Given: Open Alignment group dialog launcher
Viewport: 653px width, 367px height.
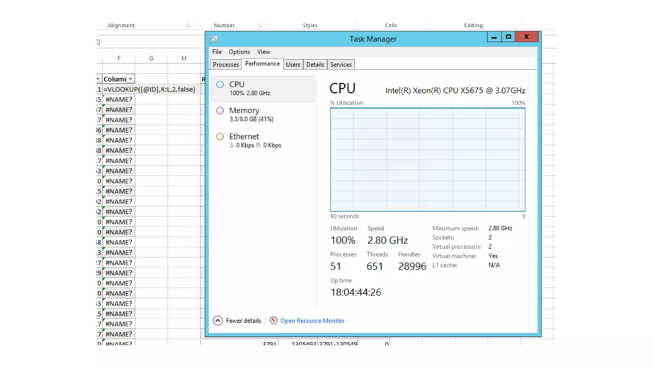Looking at the screenshot, I should tap(188, 25).
